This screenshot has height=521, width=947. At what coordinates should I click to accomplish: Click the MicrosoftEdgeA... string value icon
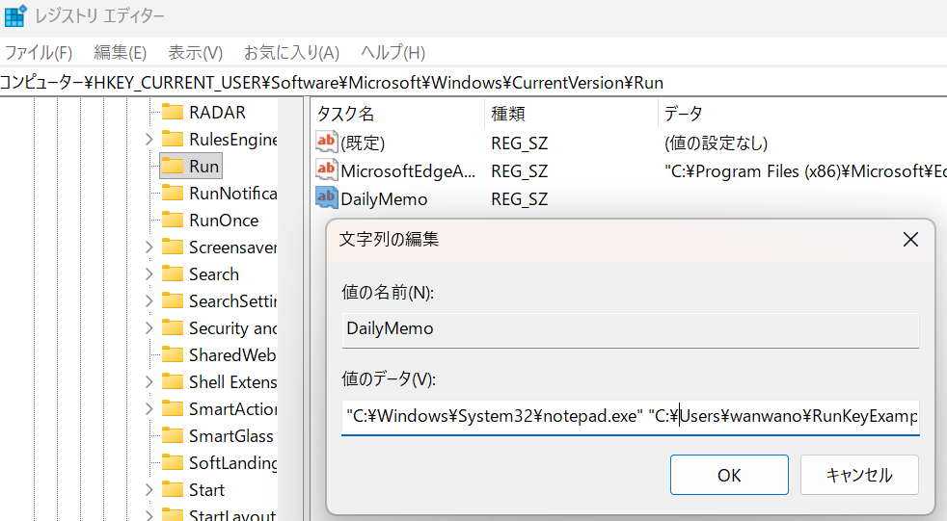[x=326, y=170]
